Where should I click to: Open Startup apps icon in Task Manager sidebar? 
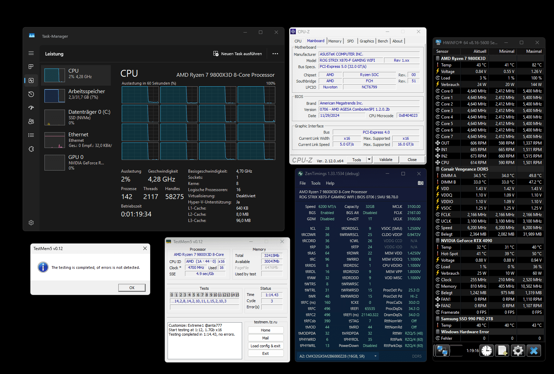click(x=31, y=108)
